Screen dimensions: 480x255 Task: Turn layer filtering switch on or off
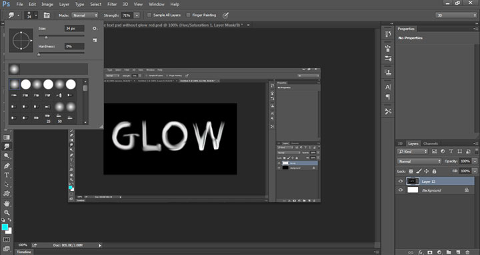coord(477,152)
